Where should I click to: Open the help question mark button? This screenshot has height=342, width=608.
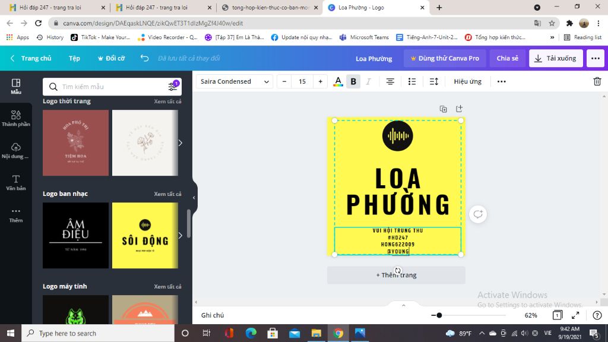(597, 315)
